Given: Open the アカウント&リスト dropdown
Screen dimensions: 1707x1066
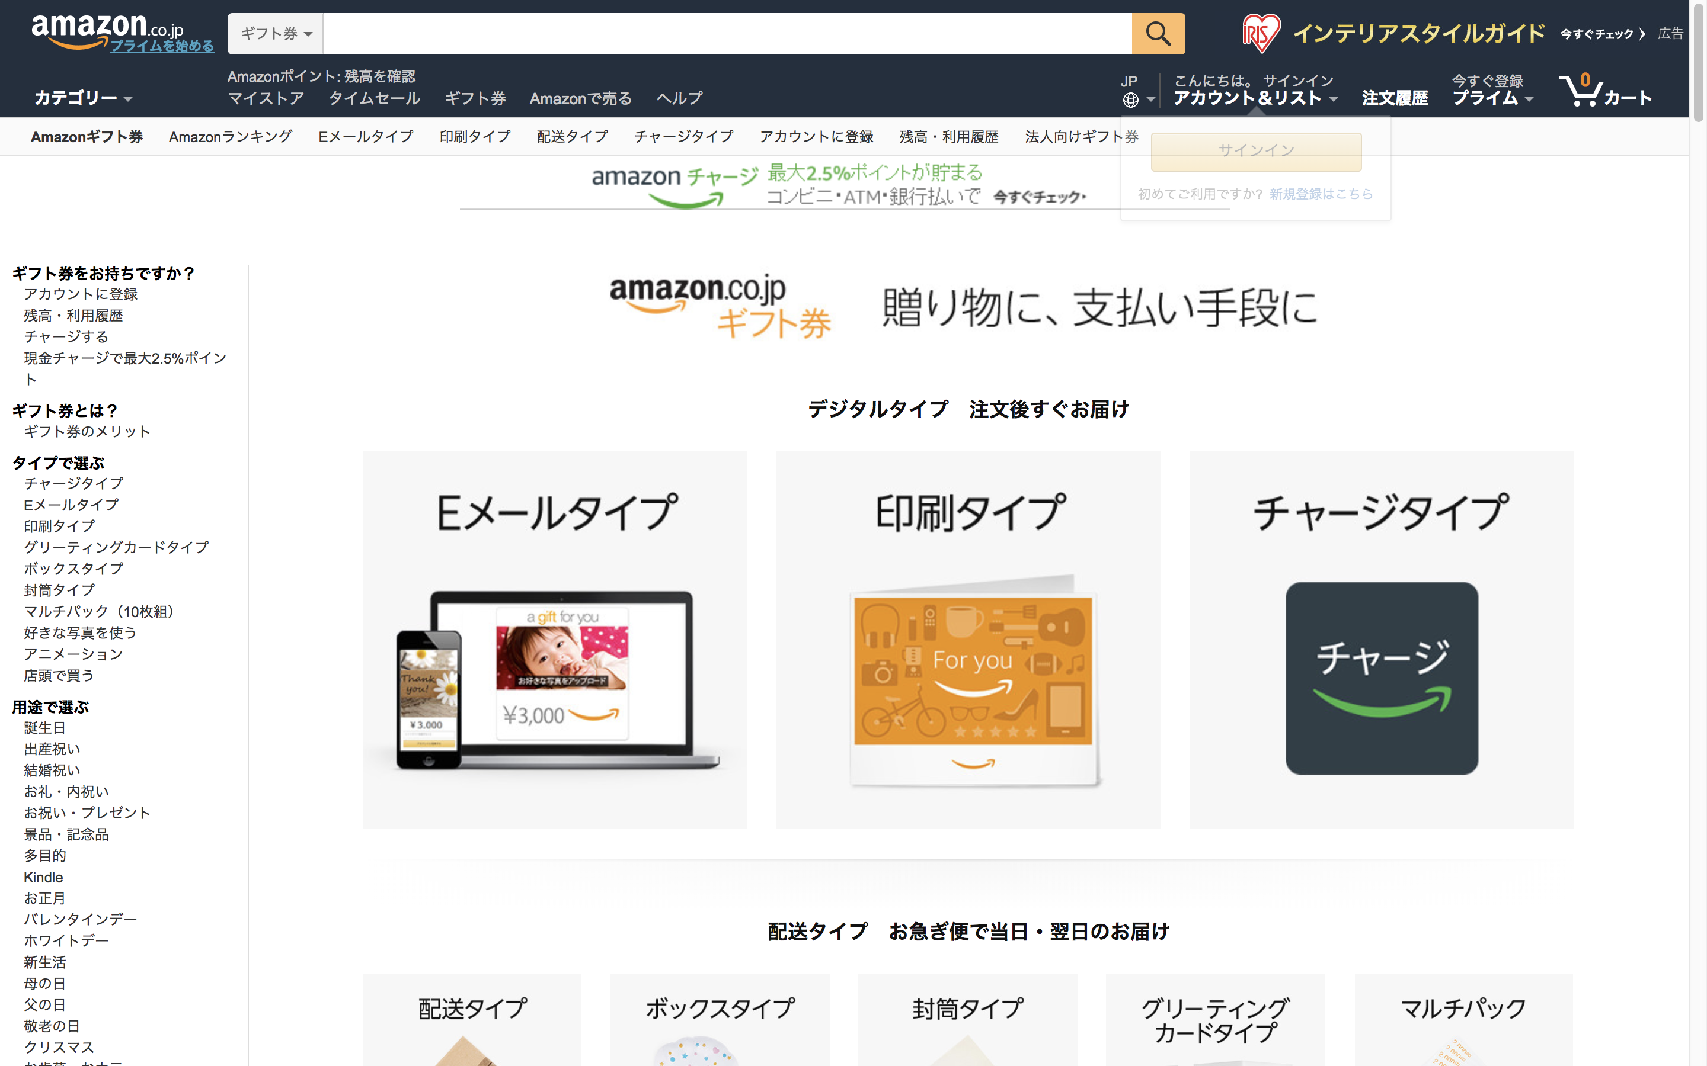Looking at the screenshot, I should pos(1255,98).
